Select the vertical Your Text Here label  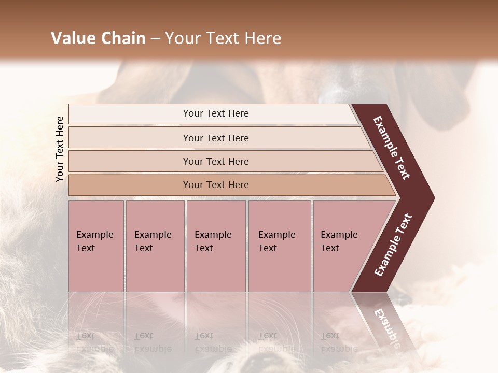(x=60, y=149)
